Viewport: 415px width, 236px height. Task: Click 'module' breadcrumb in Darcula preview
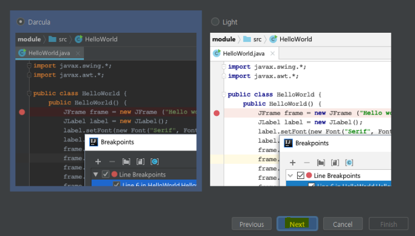tap(29, 39)
